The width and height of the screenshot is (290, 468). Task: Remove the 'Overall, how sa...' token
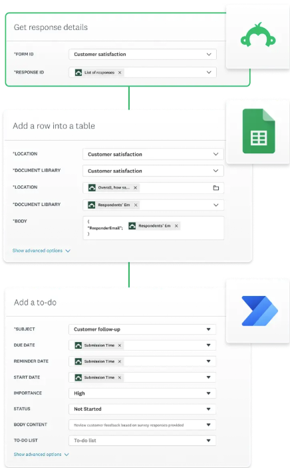(135, 188)
